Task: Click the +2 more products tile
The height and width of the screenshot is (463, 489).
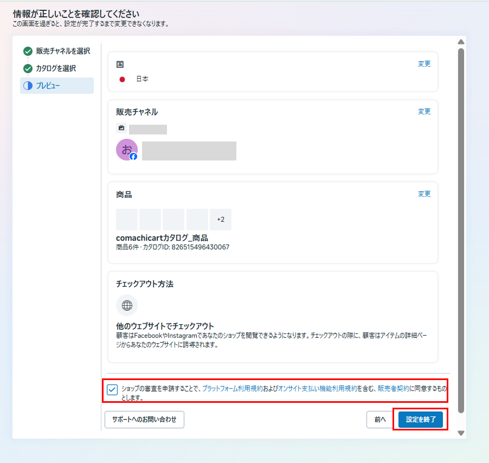Action: coord(221,220)
